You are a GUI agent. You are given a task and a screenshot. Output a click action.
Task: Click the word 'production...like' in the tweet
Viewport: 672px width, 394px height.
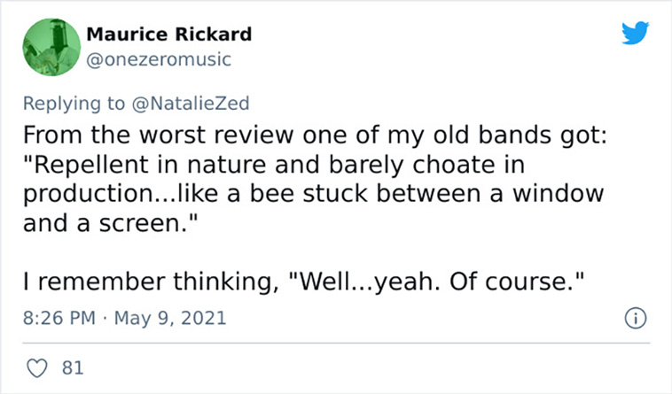point(121,195)
